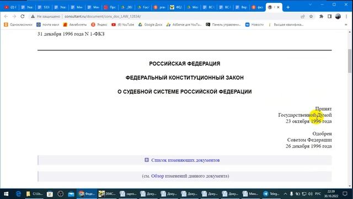This screenshot has width=353, height=199.
Task: Click the 'Не защищено' security warning icon
Action: click(33, 16)
